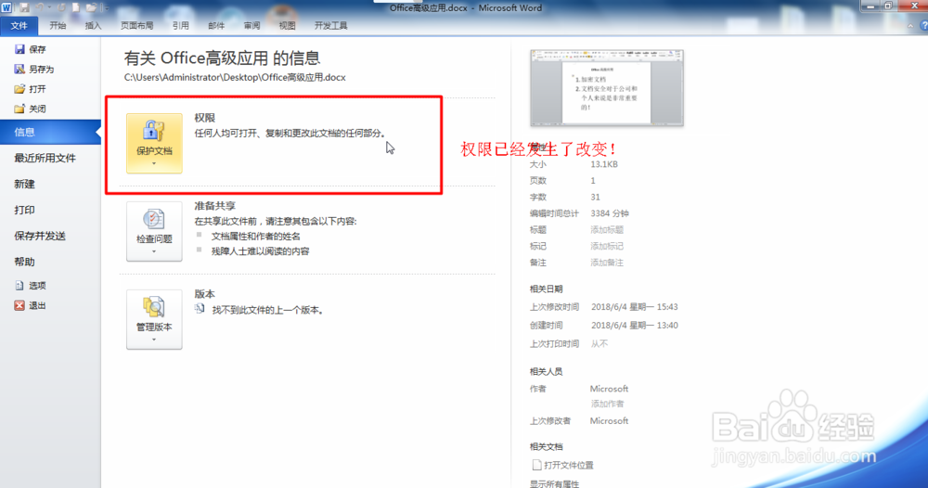Click the 13.1KB size value

click(604, 164)
